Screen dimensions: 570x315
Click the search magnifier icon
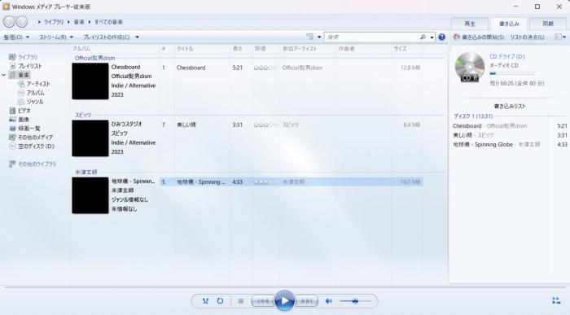[x=423, y=37]
